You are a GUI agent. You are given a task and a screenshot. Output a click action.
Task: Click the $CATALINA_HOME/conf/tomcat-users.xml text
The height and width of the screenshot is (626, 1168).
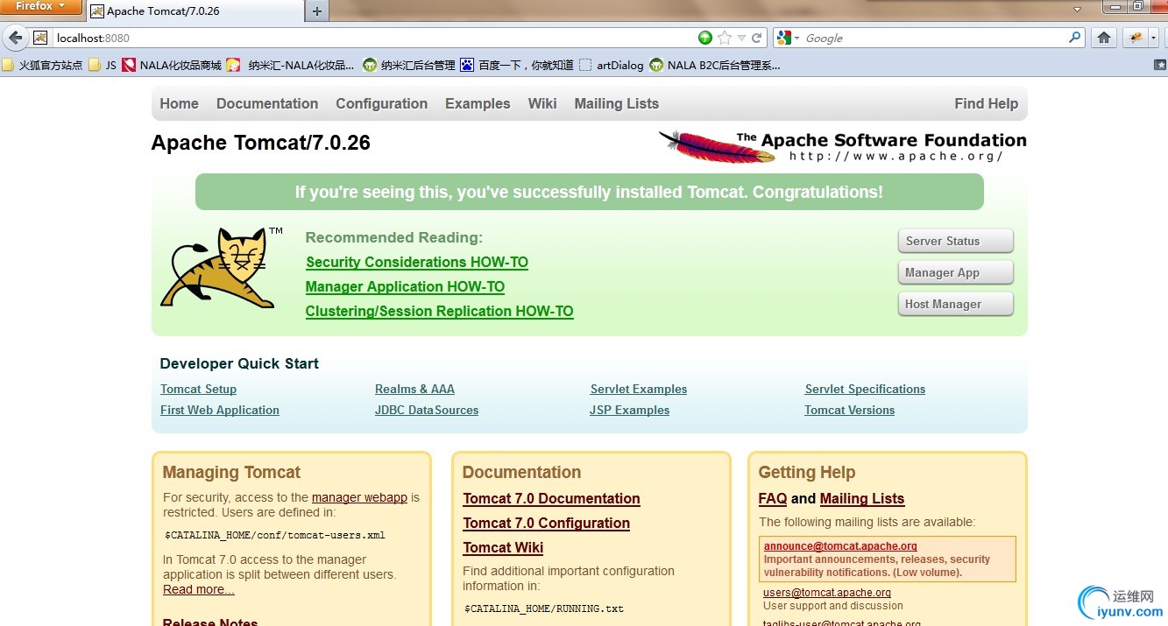(x=275, y=535)
